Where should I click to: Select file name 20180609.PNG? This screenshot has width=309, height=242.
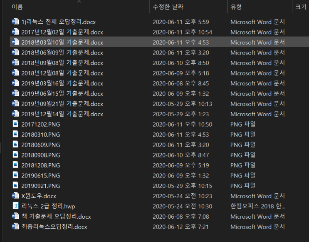pyautogui.click(x=41, y=145)
